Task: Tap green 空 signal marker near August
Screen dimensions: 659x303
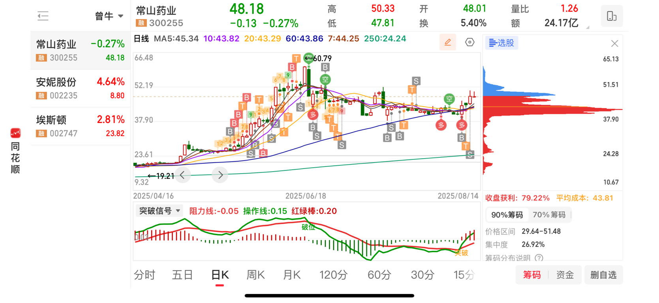Action: [449, 99]
